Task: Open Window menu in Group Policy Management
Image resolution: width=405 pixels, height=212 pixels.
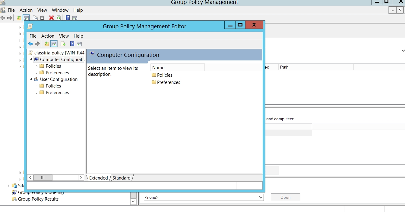Action: [x=60, y=10]
